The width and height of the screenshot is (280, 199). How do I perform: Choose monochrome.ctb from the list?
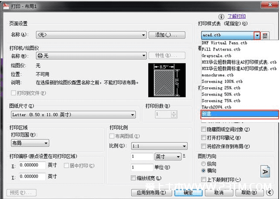pos(240,75)
